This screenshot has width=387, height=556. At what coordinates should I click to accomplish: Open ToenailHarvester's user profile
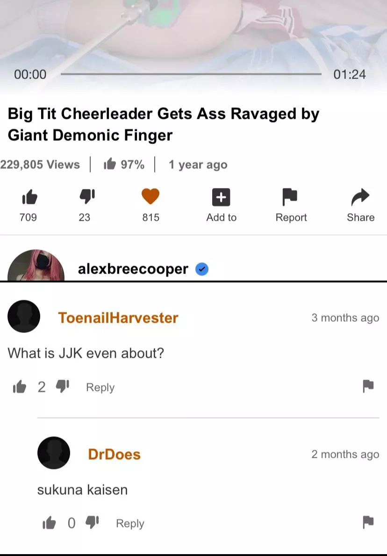[118, 318]
